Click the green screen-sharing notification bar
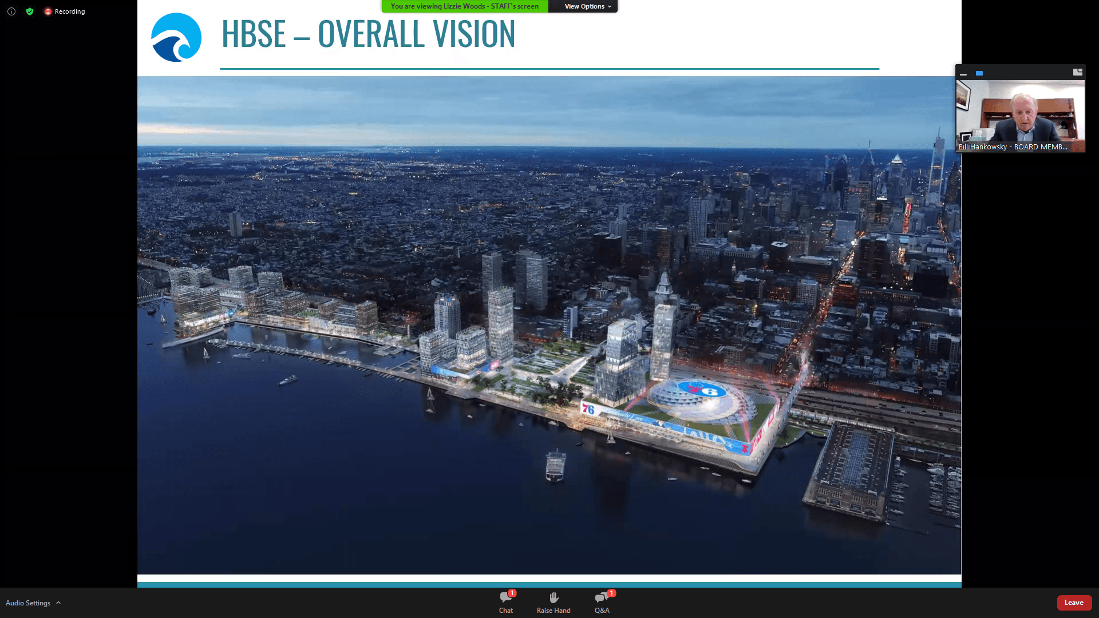 click(465, 6)
